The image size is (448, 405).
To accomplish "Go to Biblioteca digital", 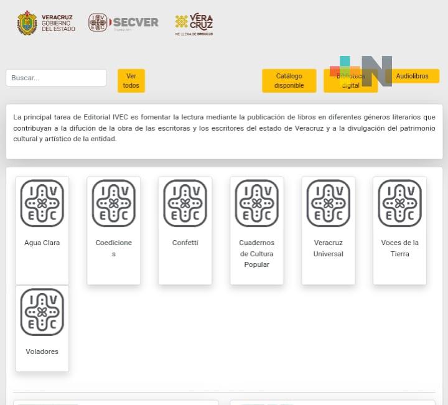I will (350, 81).
